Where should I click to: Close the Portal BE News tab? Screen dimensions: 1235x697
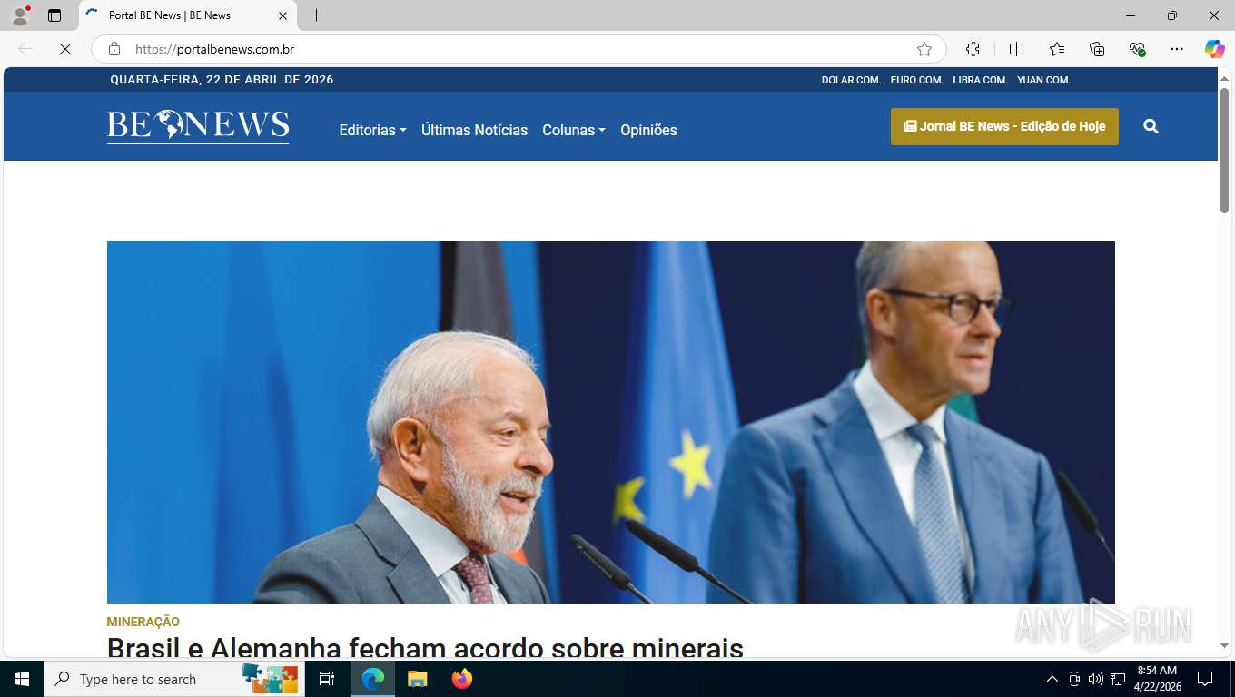tap(282, 15)
